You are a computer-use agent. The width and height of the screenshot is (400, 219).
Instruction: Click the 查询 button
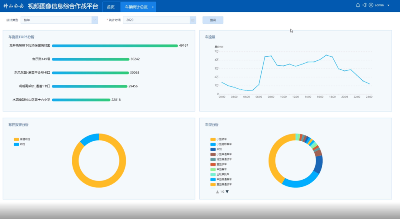[x=213, y=20]
